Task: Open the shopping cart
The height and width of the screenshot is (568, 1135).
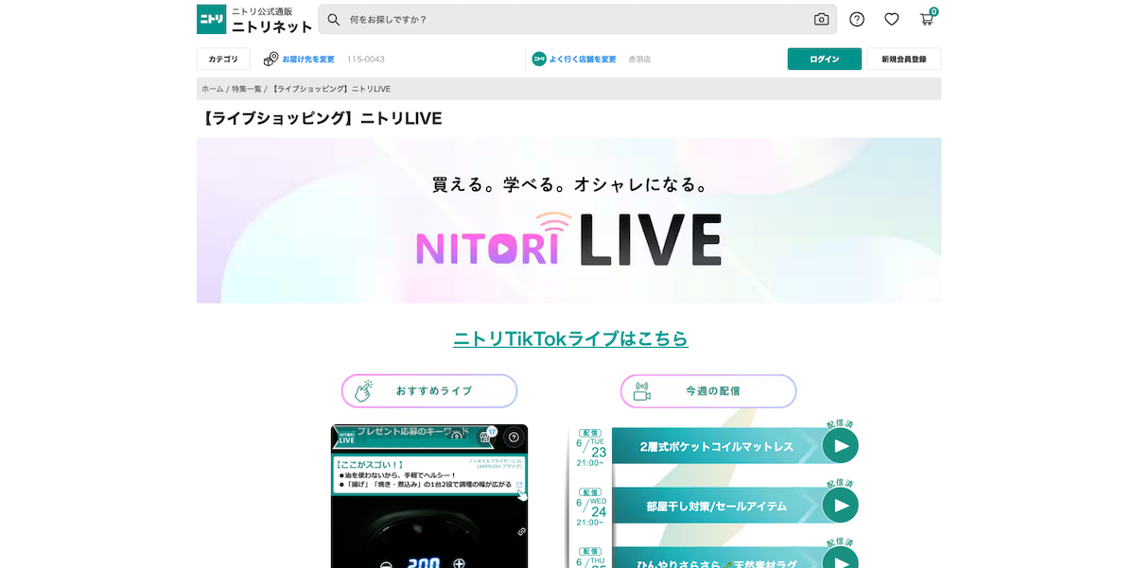Action: pos(927,18)
